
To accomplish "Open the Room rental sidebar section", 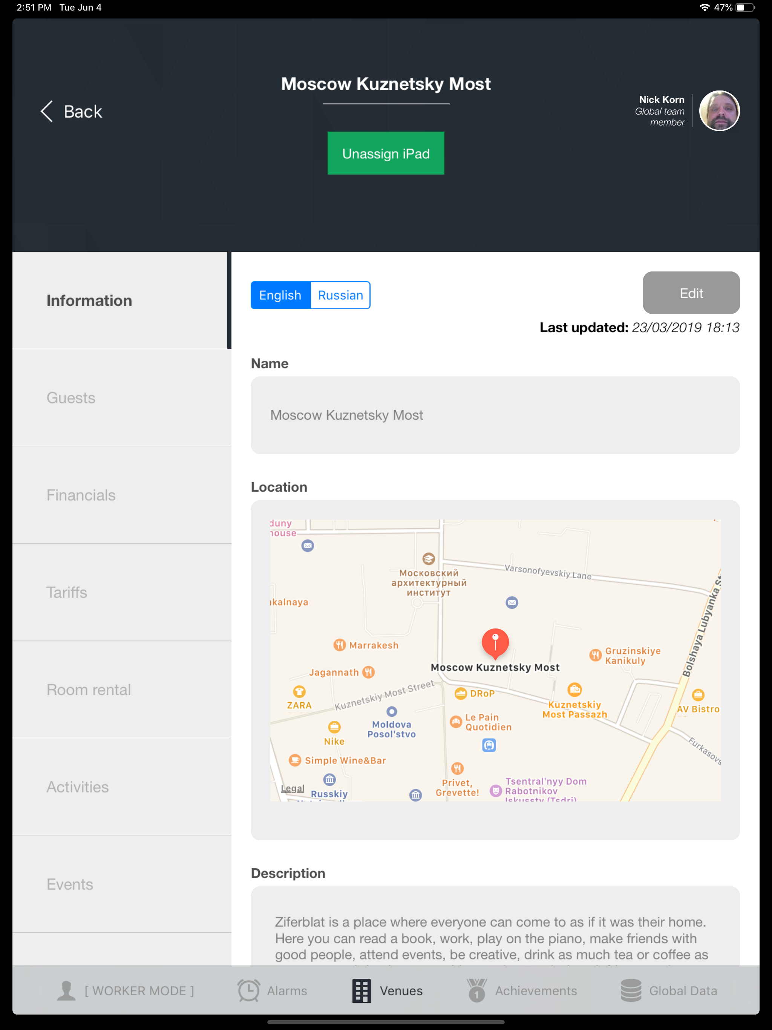I will point(121,690).
